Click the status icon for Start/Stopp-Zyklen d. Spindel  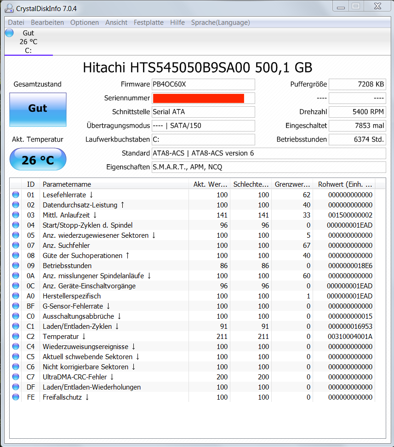16,225
